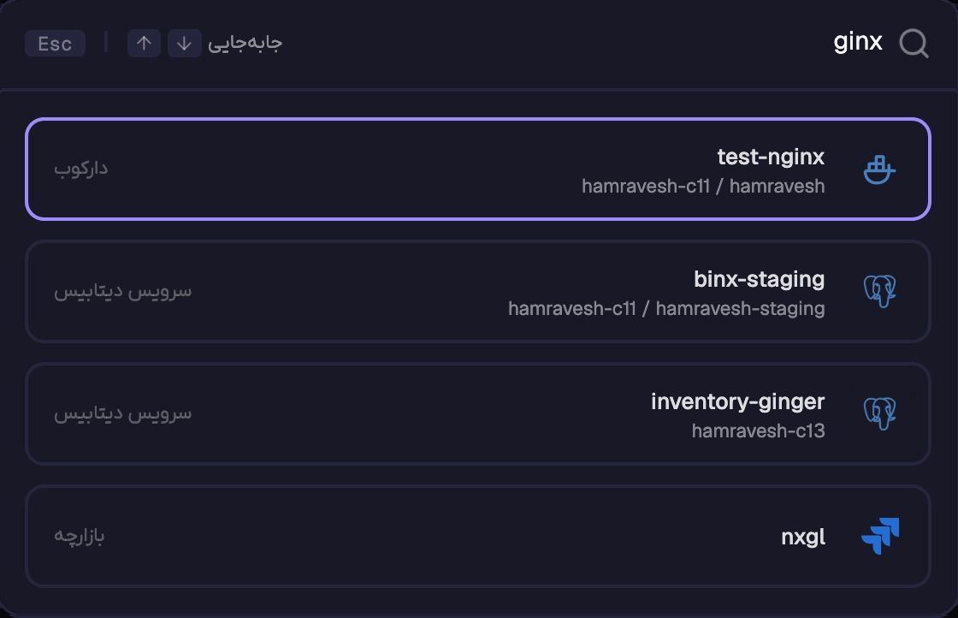The image size is (958, 618).
Task: Click the search magnifier icon
Action: point(914,44)
